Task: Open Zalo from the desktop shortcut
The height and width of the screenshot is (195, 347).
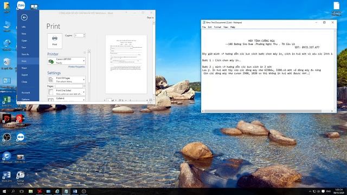Action: click(21, 5)
